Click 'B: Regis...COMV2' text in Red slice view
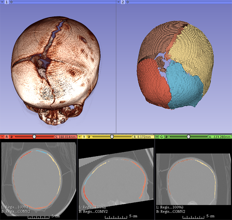232x220 pixels. pyautogui.click(x=16, y=212)
